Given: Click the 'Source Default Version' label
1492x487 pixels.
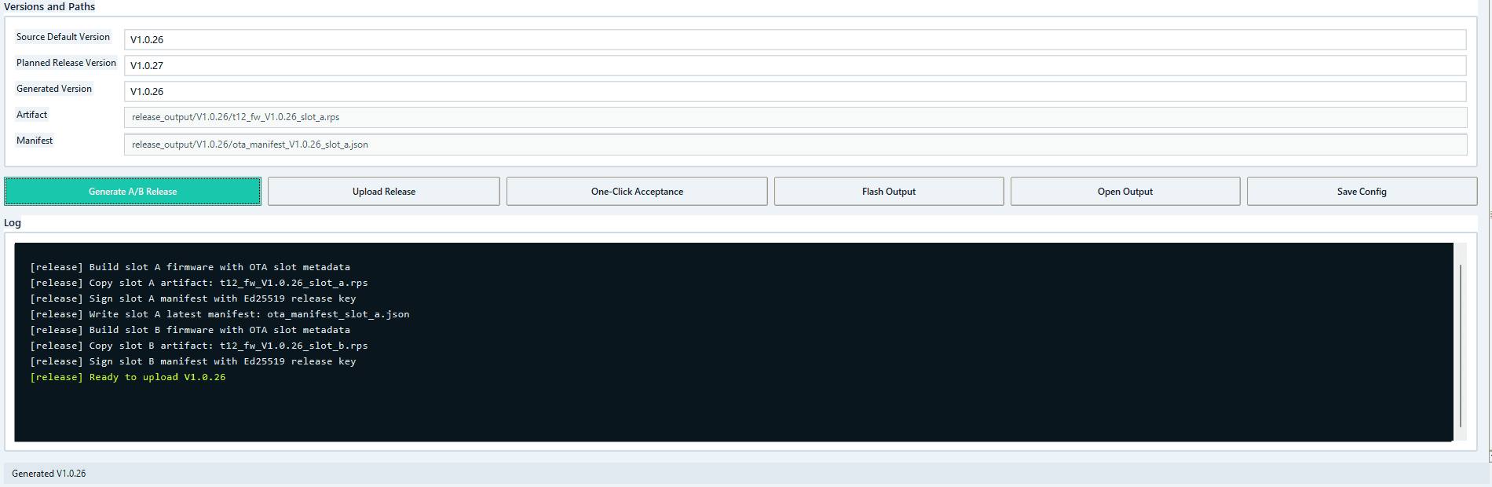Looking at the screenshot, I should [63, 37].
